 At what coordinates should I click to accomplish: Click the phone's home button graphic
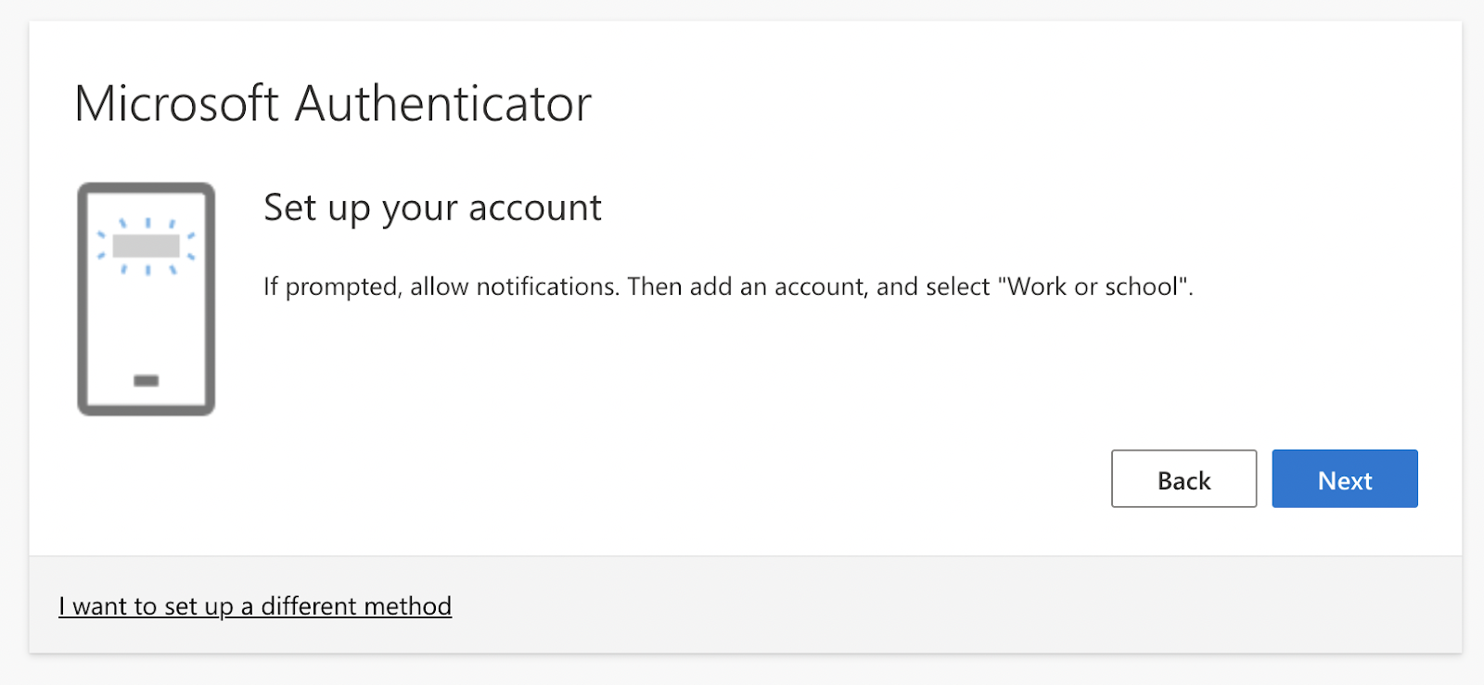click(x=147, y=380)
